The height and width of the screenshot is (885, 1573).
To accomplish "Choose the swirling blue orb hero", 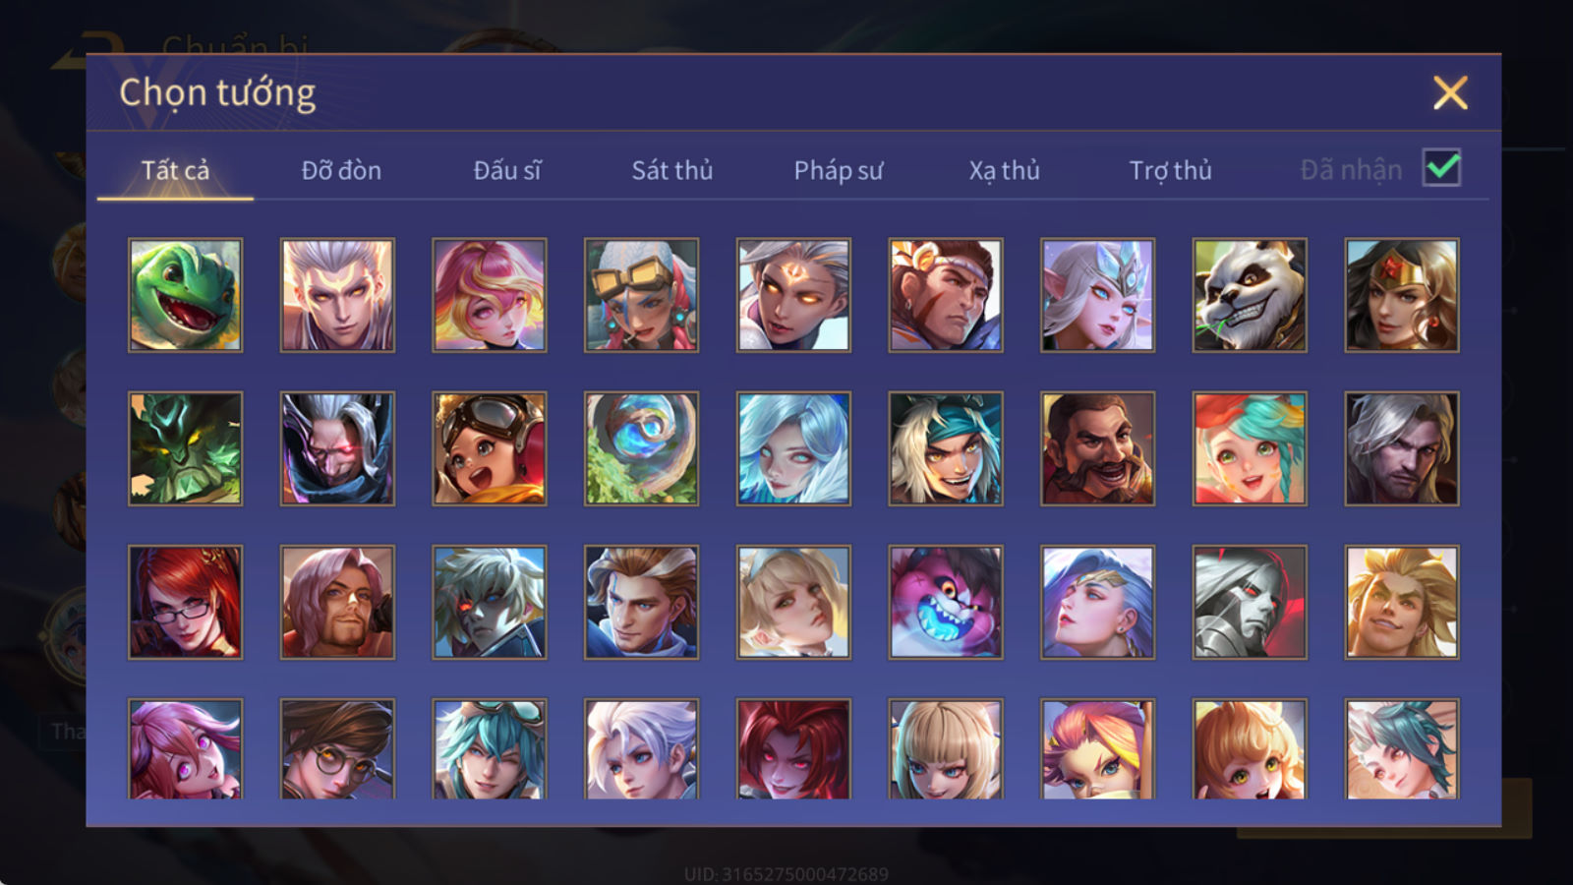I will 642,448.
